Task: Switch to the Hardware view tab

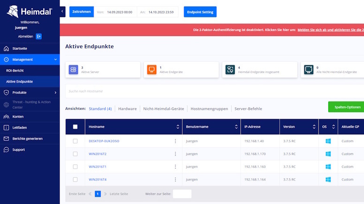Action: [x=127, y=109]
